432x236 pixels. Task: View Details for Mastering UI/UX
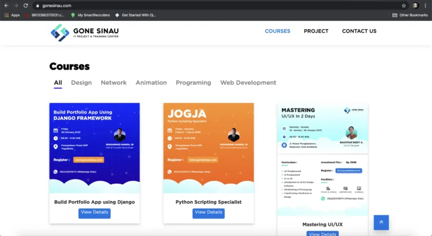click(x=322, y=234)
